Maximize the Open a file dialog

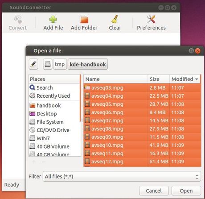191,51
